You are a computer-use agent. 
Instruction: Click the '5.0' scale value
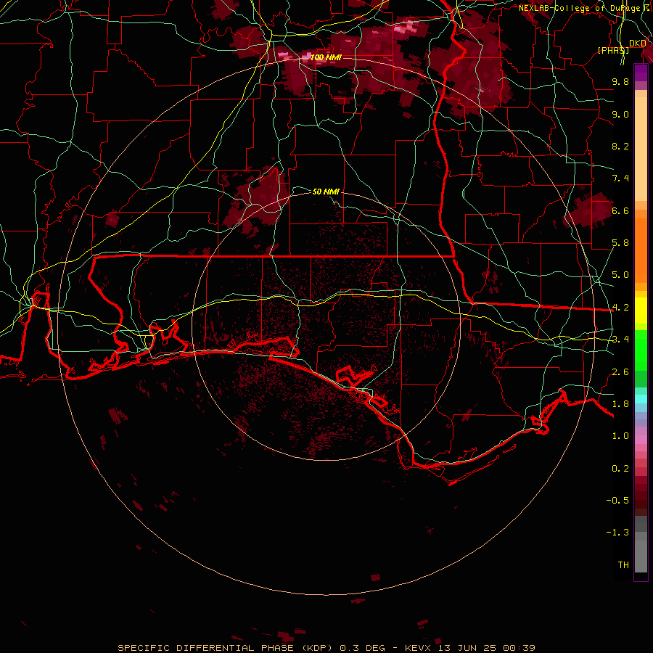click(x=620, y=275)
